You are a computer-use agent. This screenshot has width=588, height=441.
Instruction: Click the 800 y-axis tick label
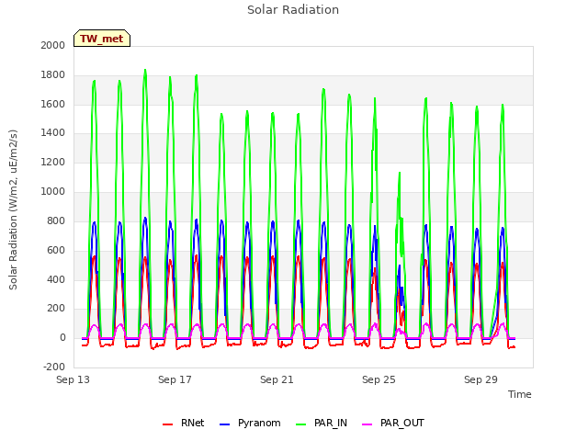(56, 220)
